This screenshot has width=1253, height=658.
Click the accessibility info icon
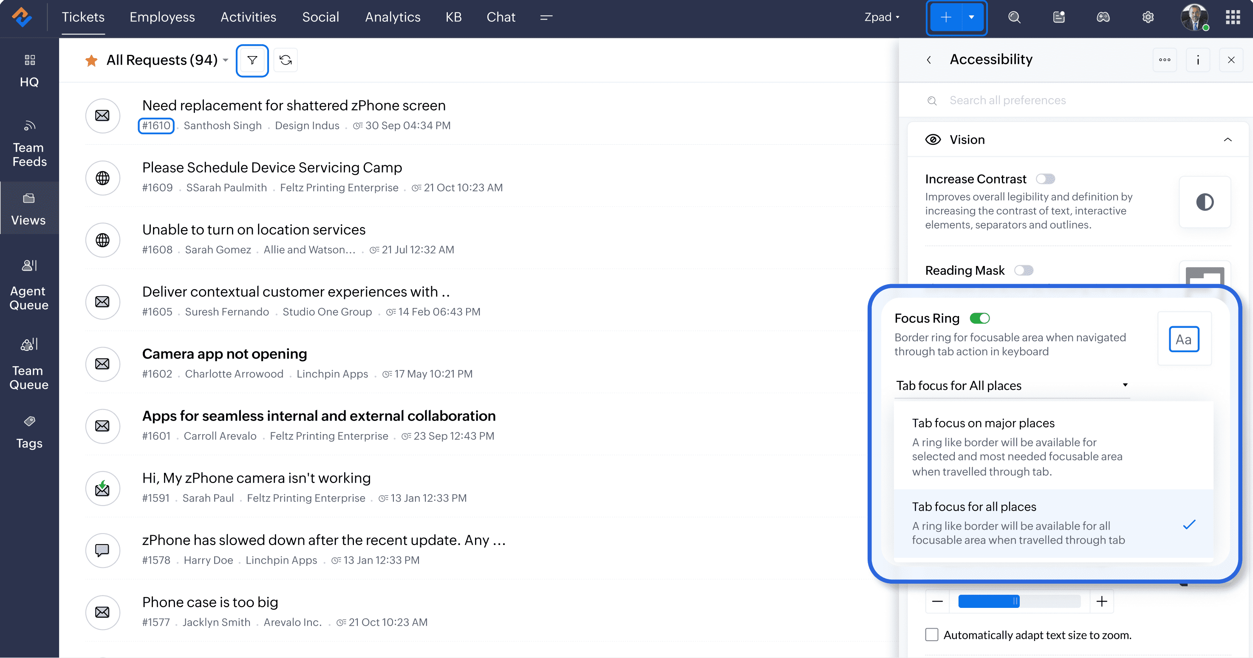point(1197,60)
